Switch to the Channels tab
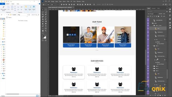 tap(153, 8)
